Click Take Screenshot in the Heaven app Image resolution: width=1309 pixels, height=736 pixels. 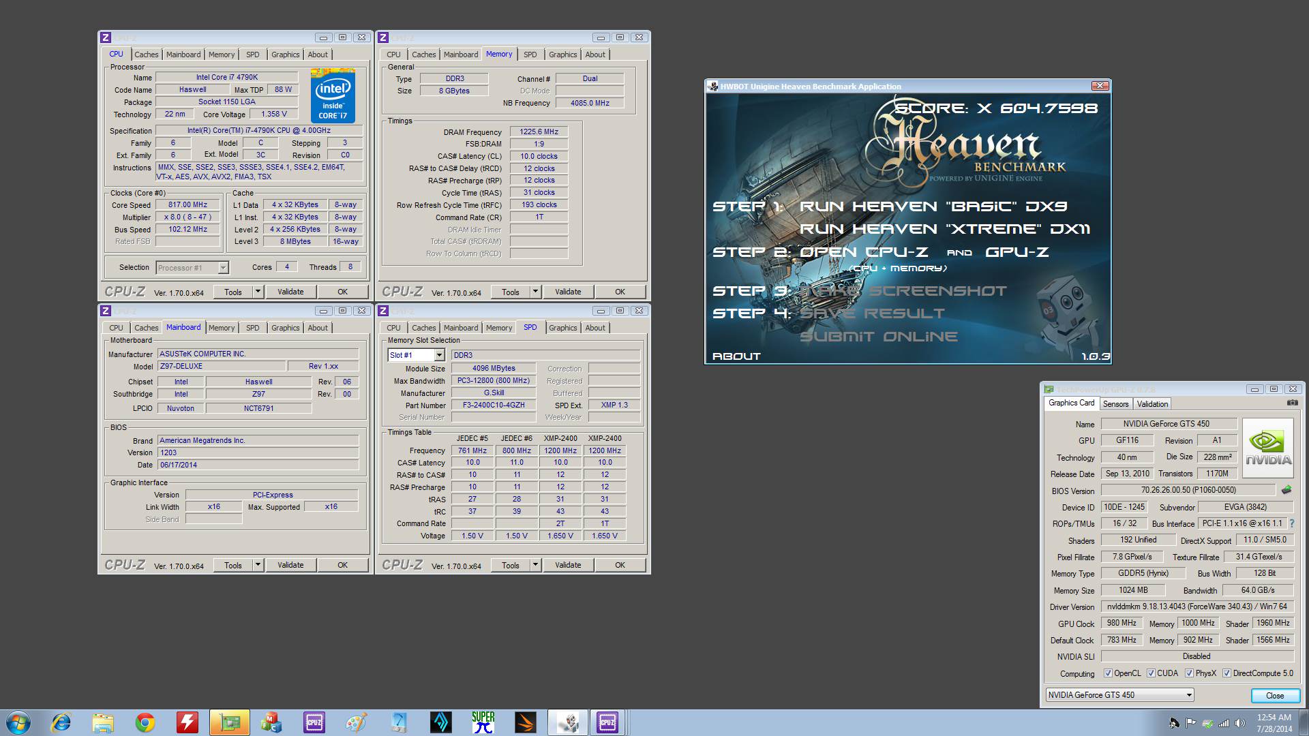click(x=903, y=291)
